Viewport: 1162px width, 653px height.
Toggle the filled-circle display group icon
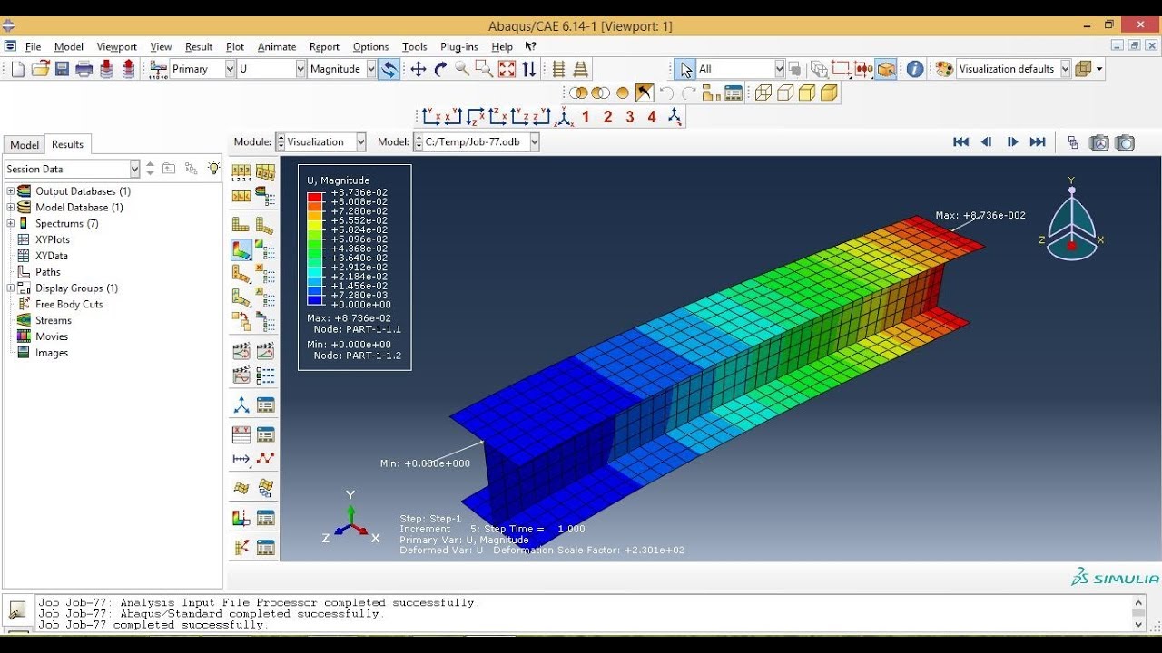623,93
